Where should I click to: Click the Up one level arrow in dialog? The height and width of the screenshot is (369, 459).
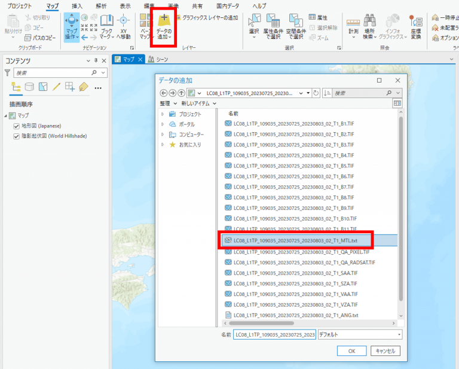pos(182,93)
